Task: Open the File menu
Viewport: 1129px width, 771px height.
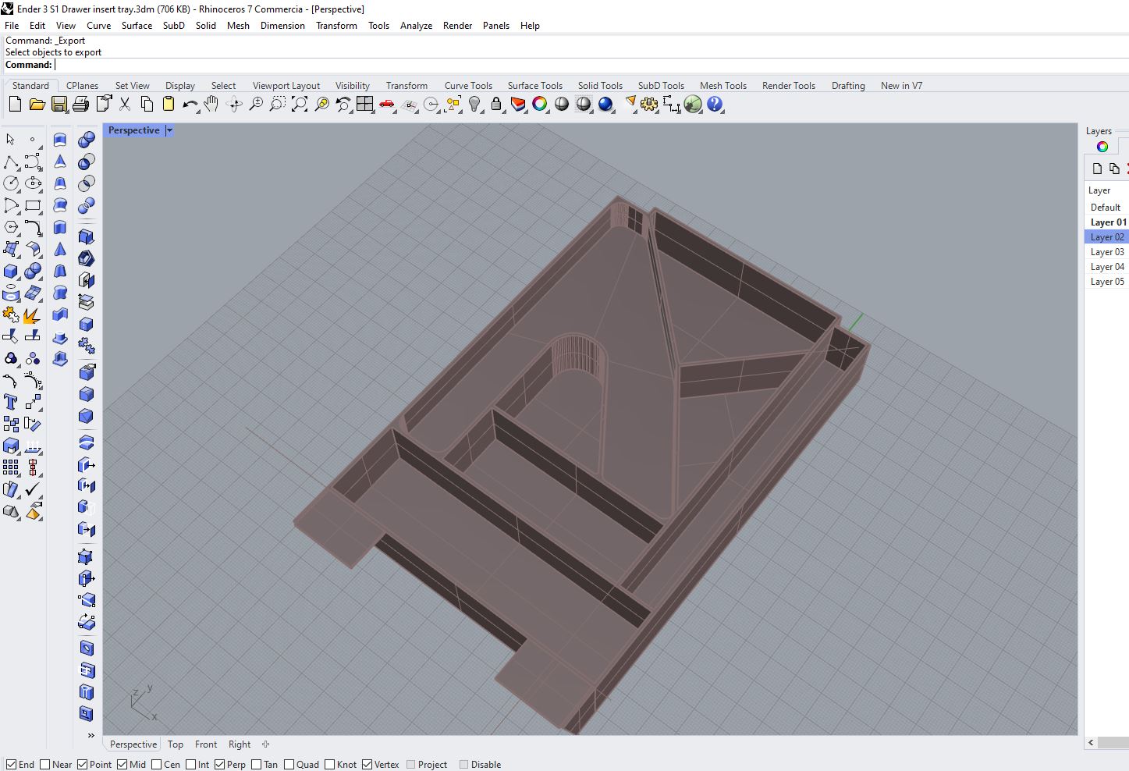Action: click(x=12, y=25)
